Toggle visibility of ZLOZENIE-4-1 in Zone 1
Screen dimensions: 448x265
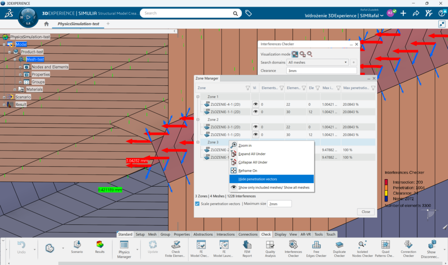[255, 104]
